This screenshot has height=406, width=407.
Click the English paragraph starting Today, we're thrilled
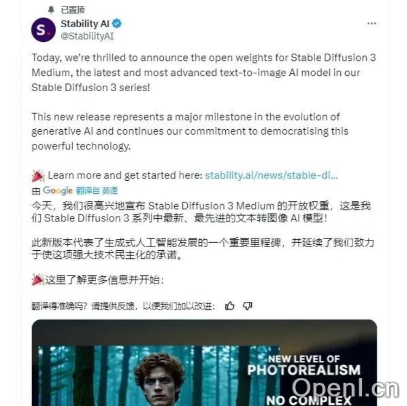(x=203, y=73)
